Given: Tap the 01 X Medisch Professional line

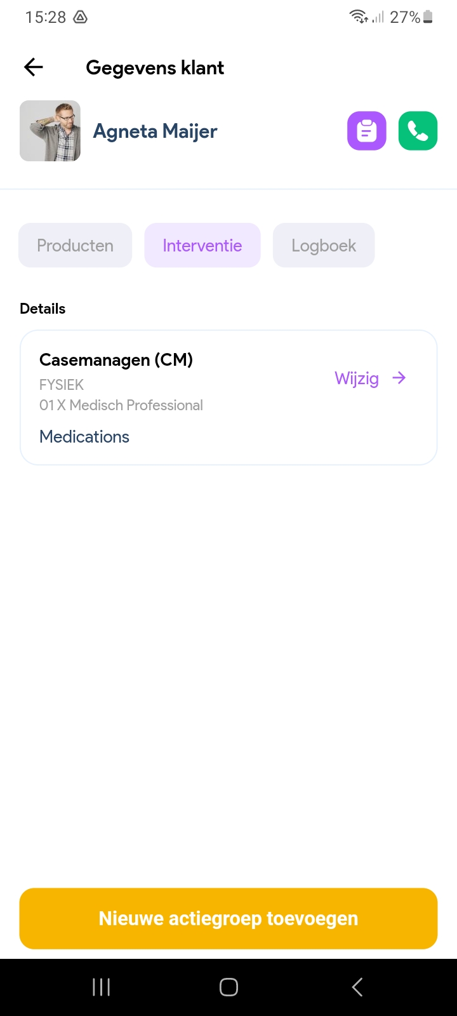Looking at the screenshot, I should (121, 405).
